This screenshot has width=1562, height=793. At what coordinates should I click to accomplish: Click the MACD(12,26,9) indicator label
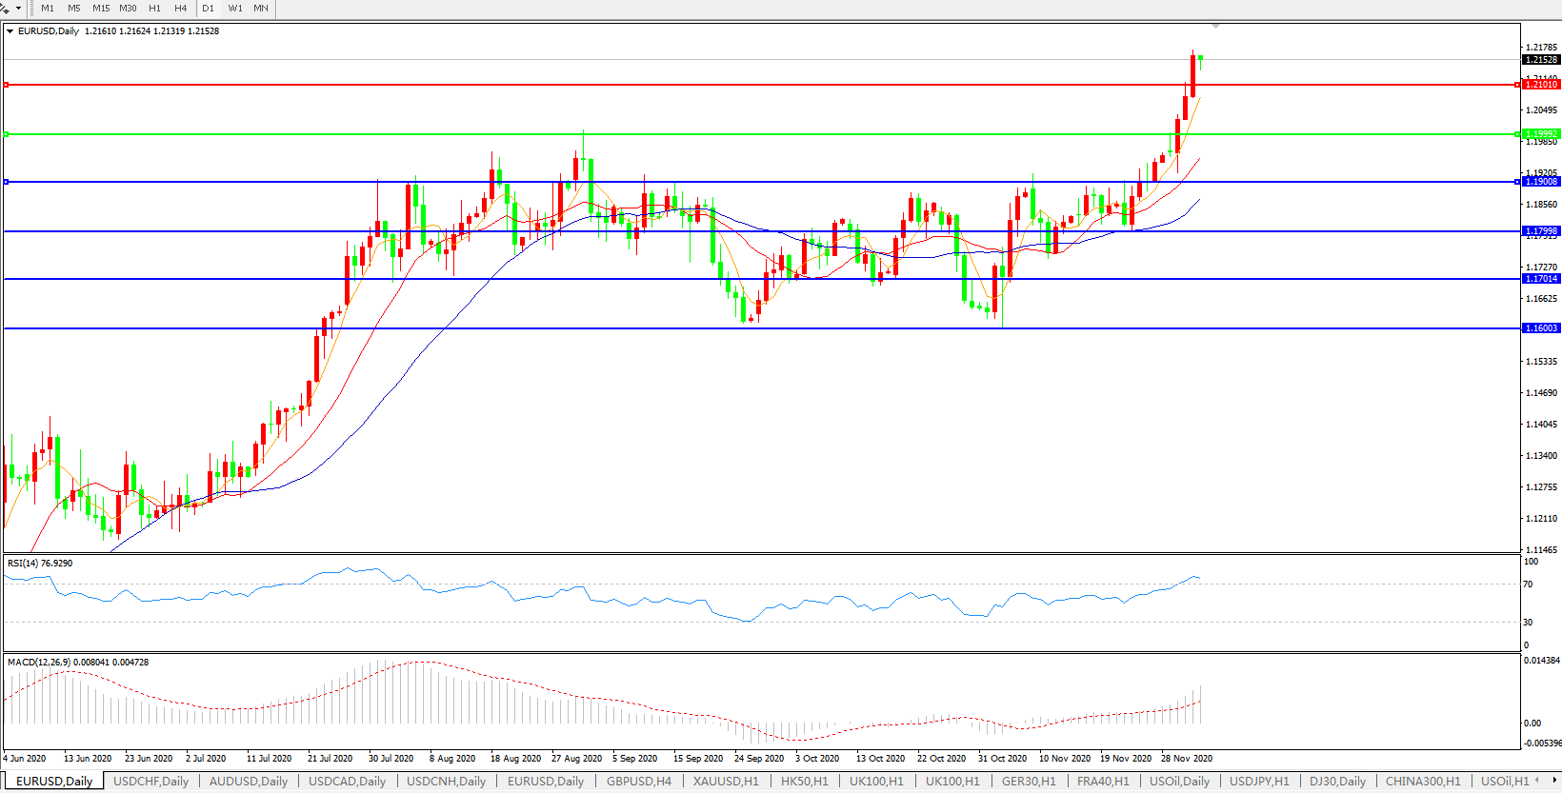pos(77,663)
